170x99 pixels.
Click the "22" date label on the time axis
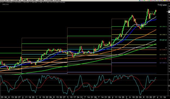click(47, 97)
